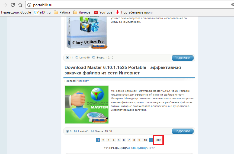Focus the portablik.ru address bar
234x154 pixels.
(130, 5)
